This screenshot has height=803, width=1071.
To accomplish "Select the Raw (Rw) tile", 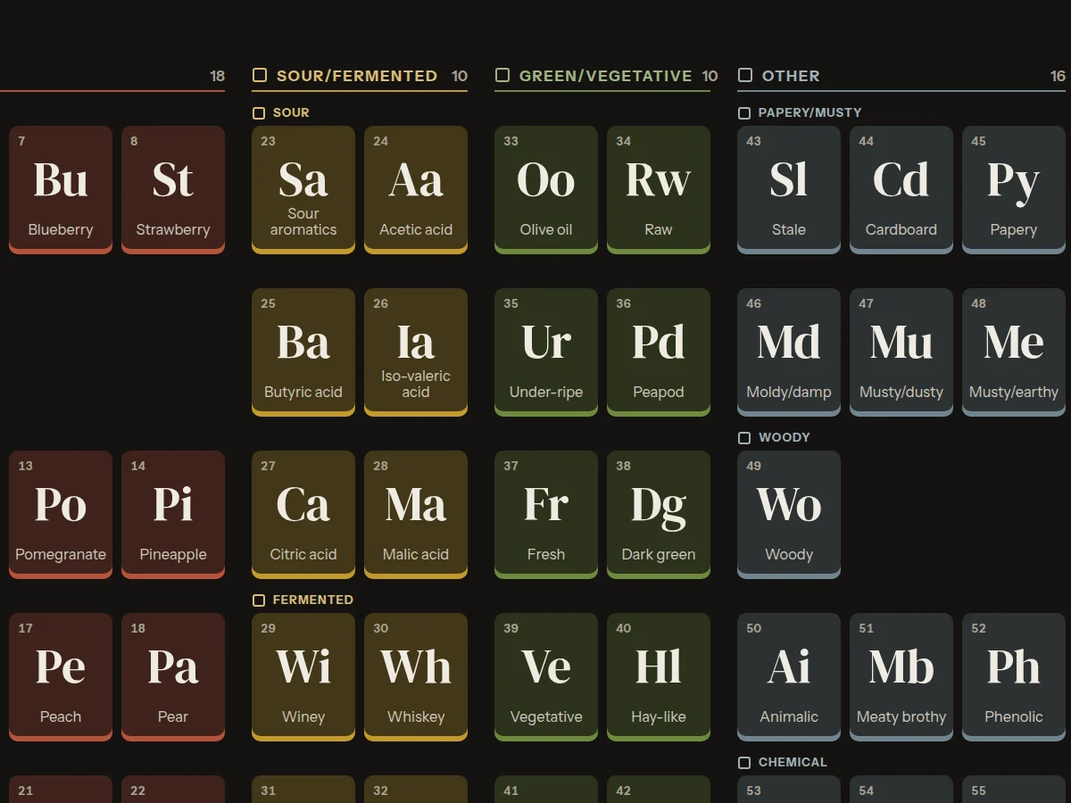I will click(659, 190).
